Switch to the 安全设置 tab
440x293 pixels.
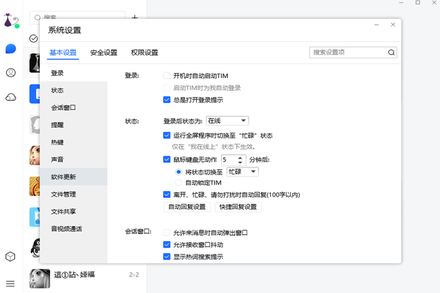pyautogui.click(x=103, y=53)
